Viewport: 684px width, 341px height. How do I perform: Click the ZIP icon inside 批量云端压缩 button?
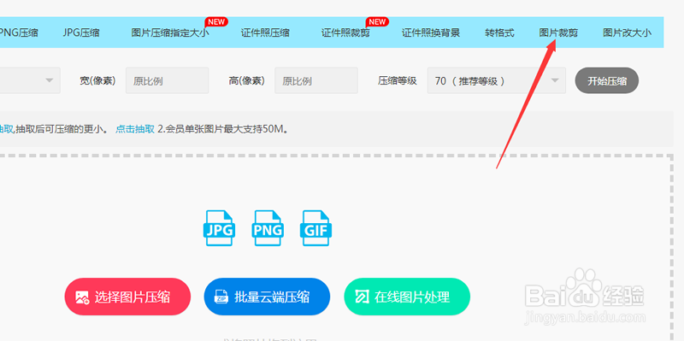tap(221, 297)
